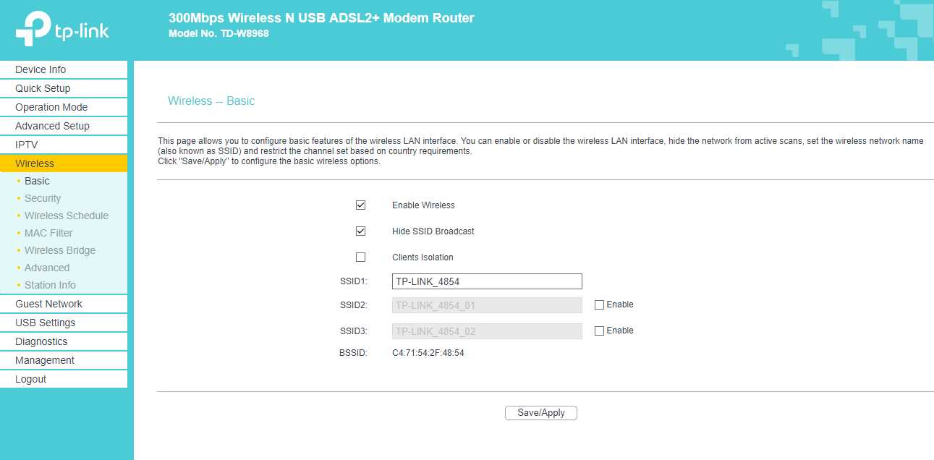Select the Basic wireless submenu

(37, 181)
